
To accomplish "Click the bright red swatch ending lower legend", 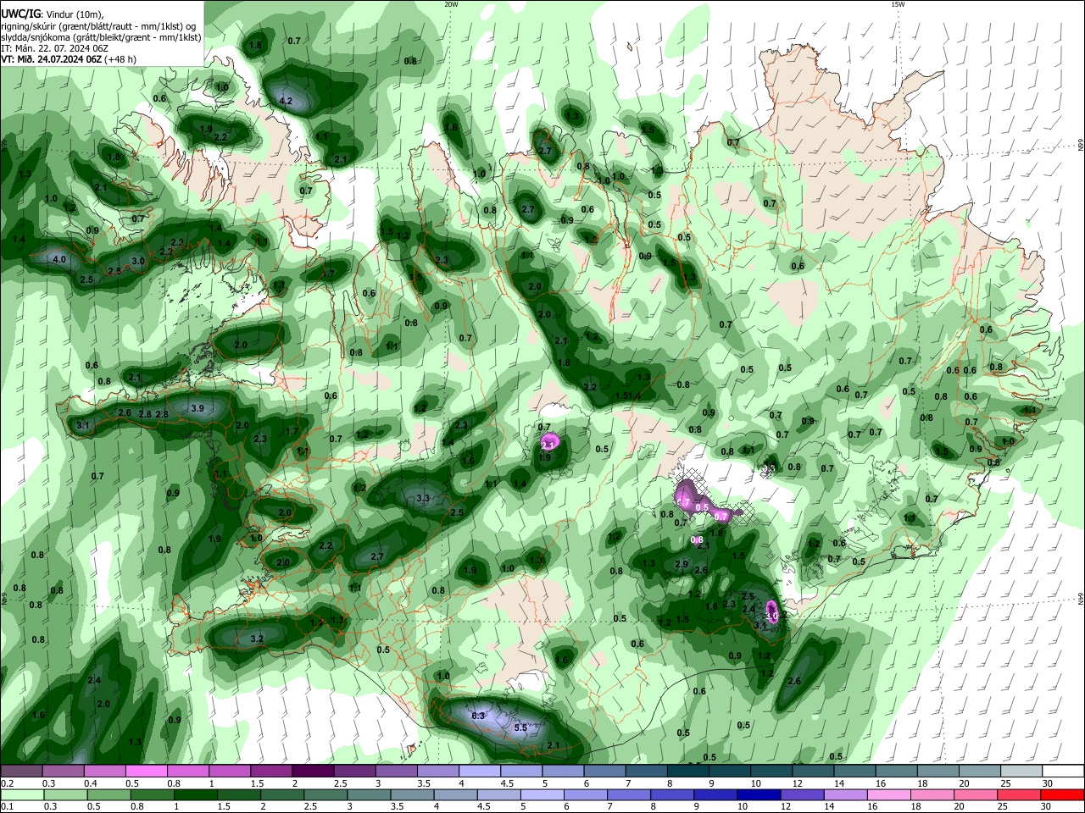I will [x=1063, y=794].
